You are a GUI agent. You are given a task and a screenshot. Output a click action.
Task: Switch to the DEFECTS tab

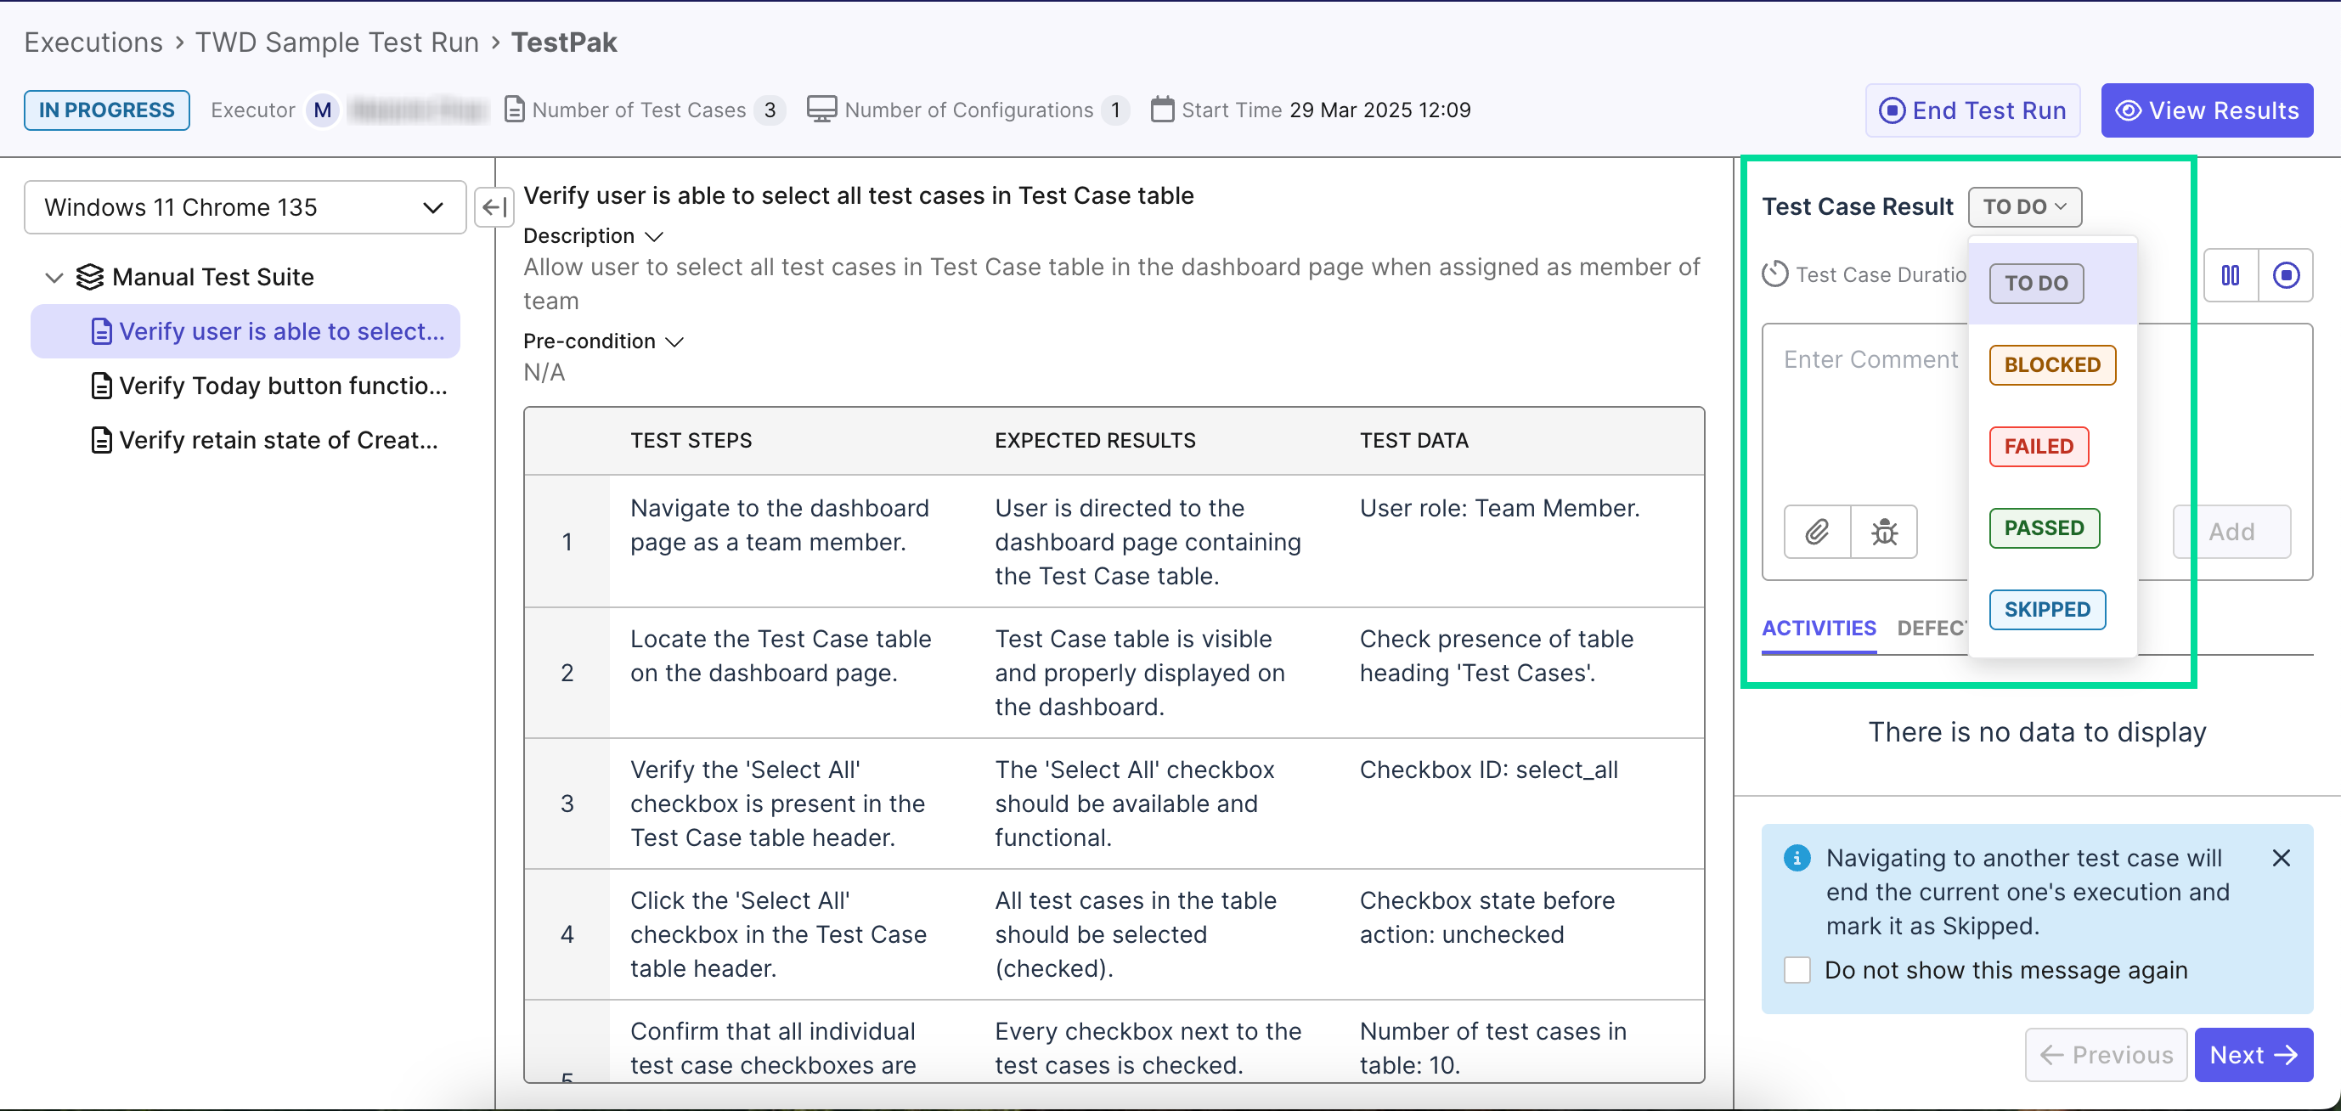point(1932,628)
